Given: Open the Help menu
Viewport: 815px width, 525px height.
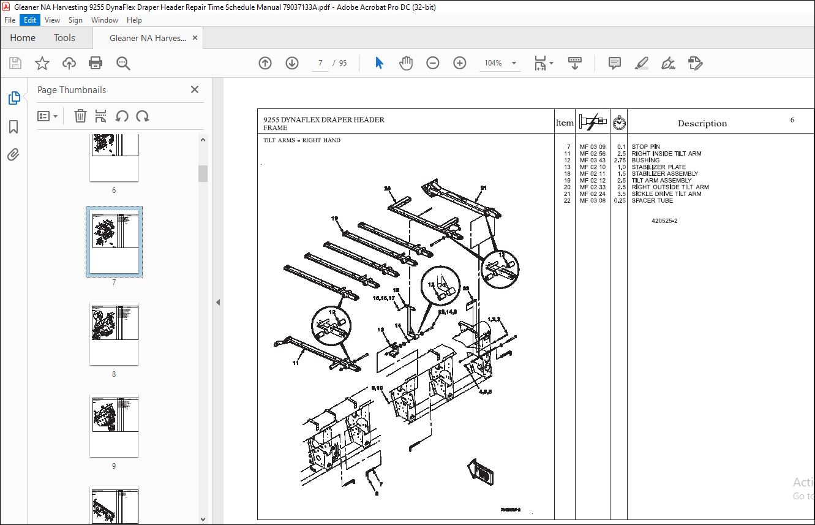Looking at the screenshot, I should pos(134,20).
